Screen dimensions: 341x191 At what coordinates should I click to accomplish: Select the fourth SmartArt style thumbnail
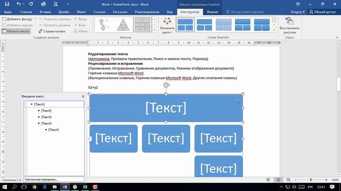(x=242, y=24)
